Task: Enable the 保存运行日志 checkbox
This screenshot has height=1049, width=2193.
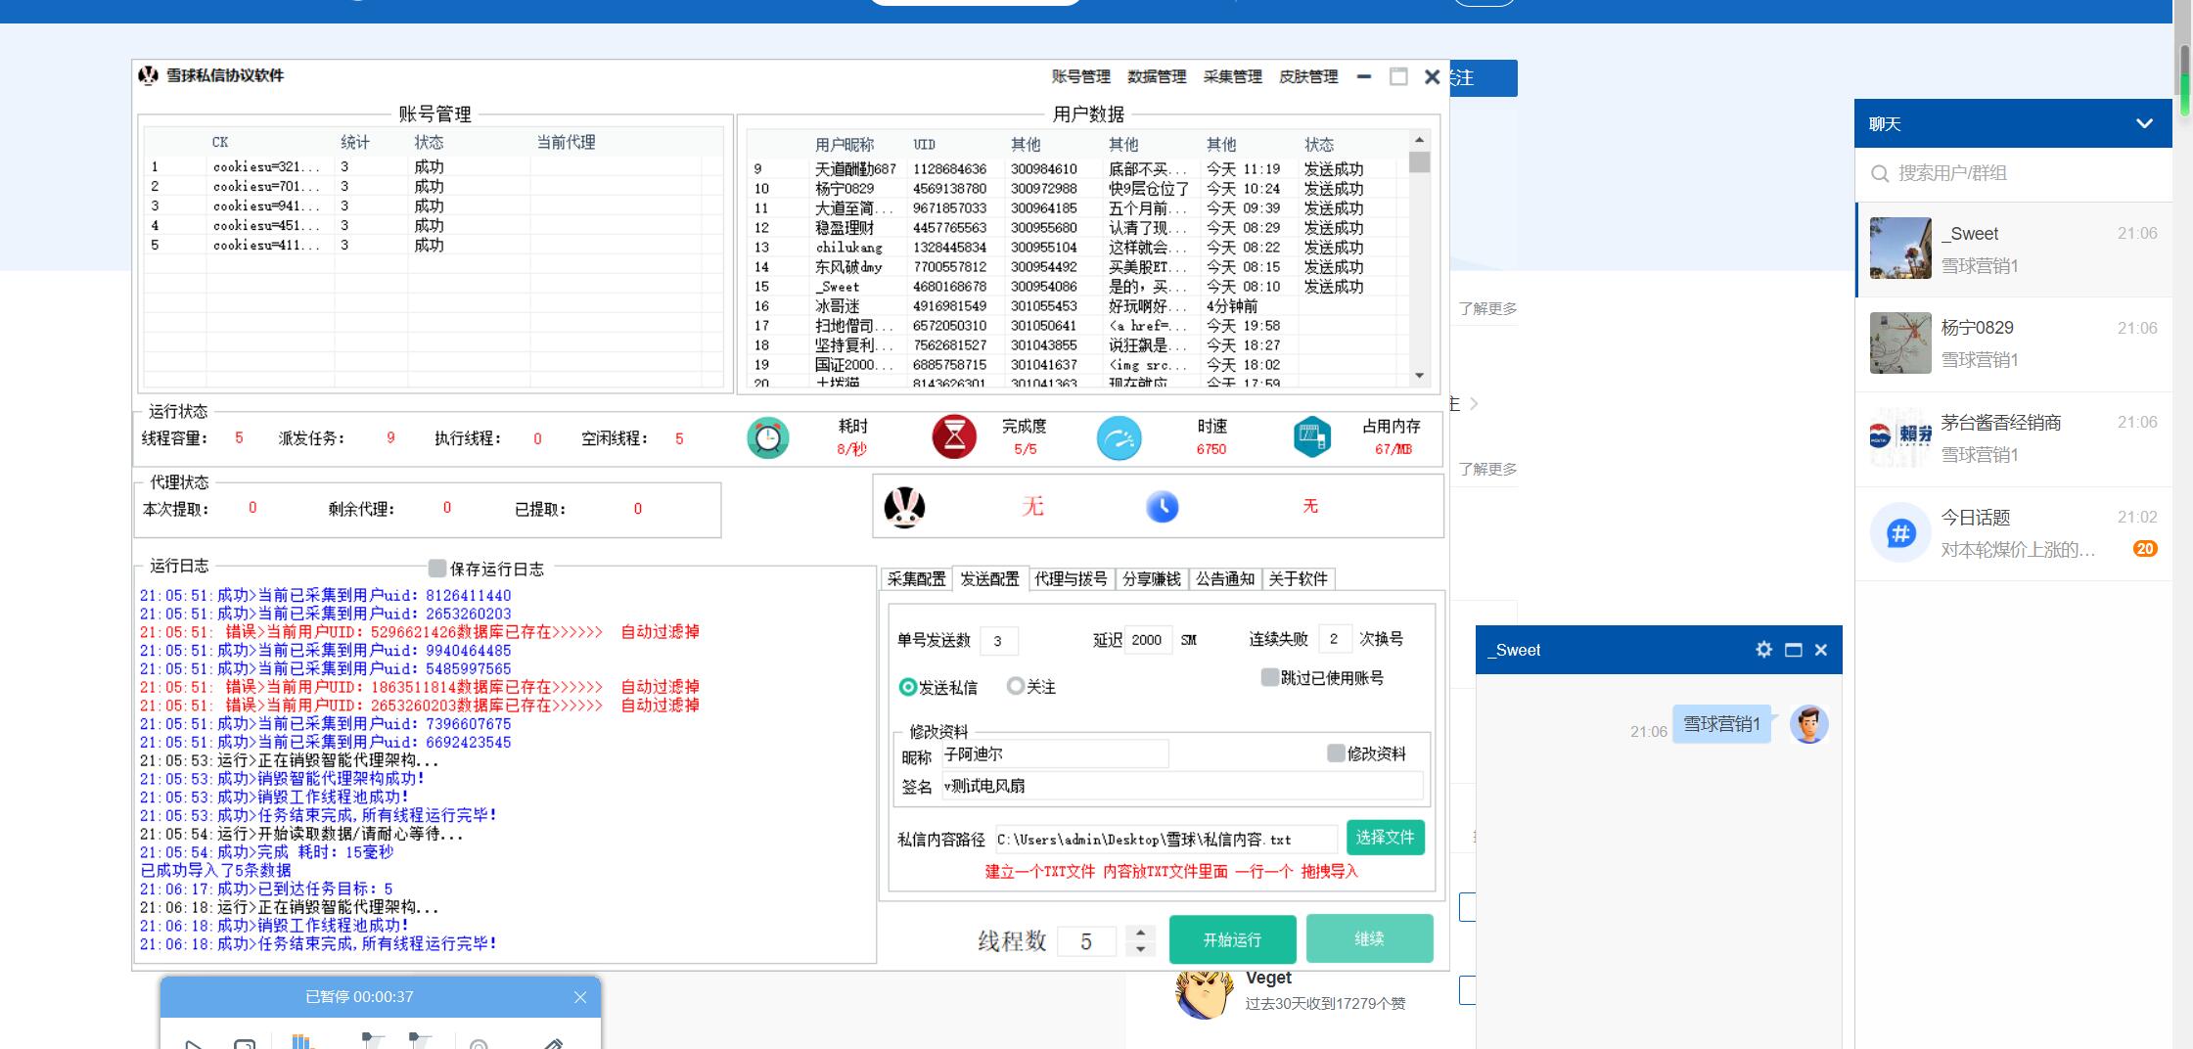Action: (x=437, y=569)
